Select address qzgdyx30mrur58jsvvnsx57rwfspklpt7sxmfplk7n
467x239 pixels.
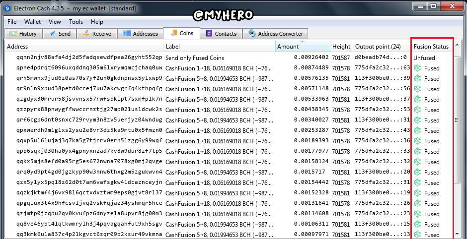click(89, 99)
